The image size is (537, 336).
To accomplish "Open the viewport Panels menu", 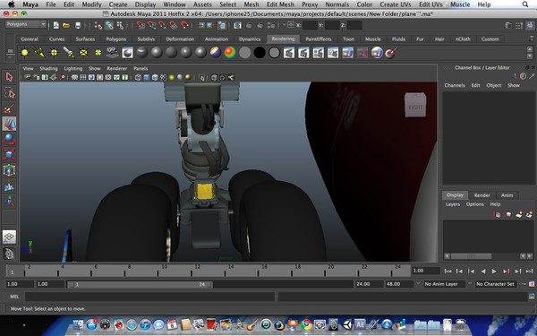I will [141, 69].
